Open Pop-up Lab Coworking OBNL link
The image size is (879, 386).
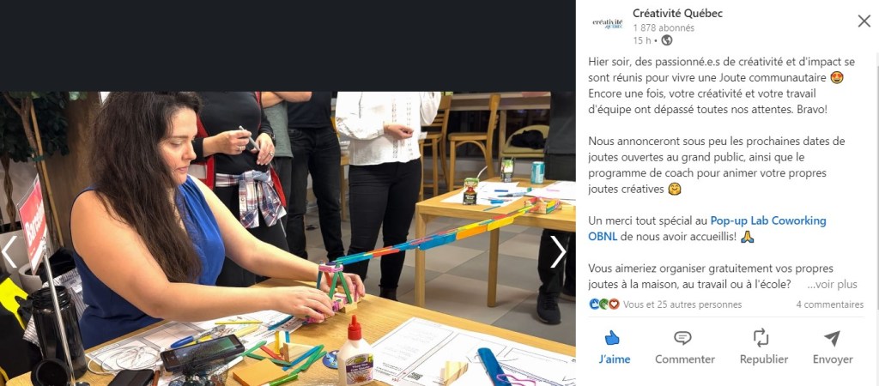click(707, 228)
